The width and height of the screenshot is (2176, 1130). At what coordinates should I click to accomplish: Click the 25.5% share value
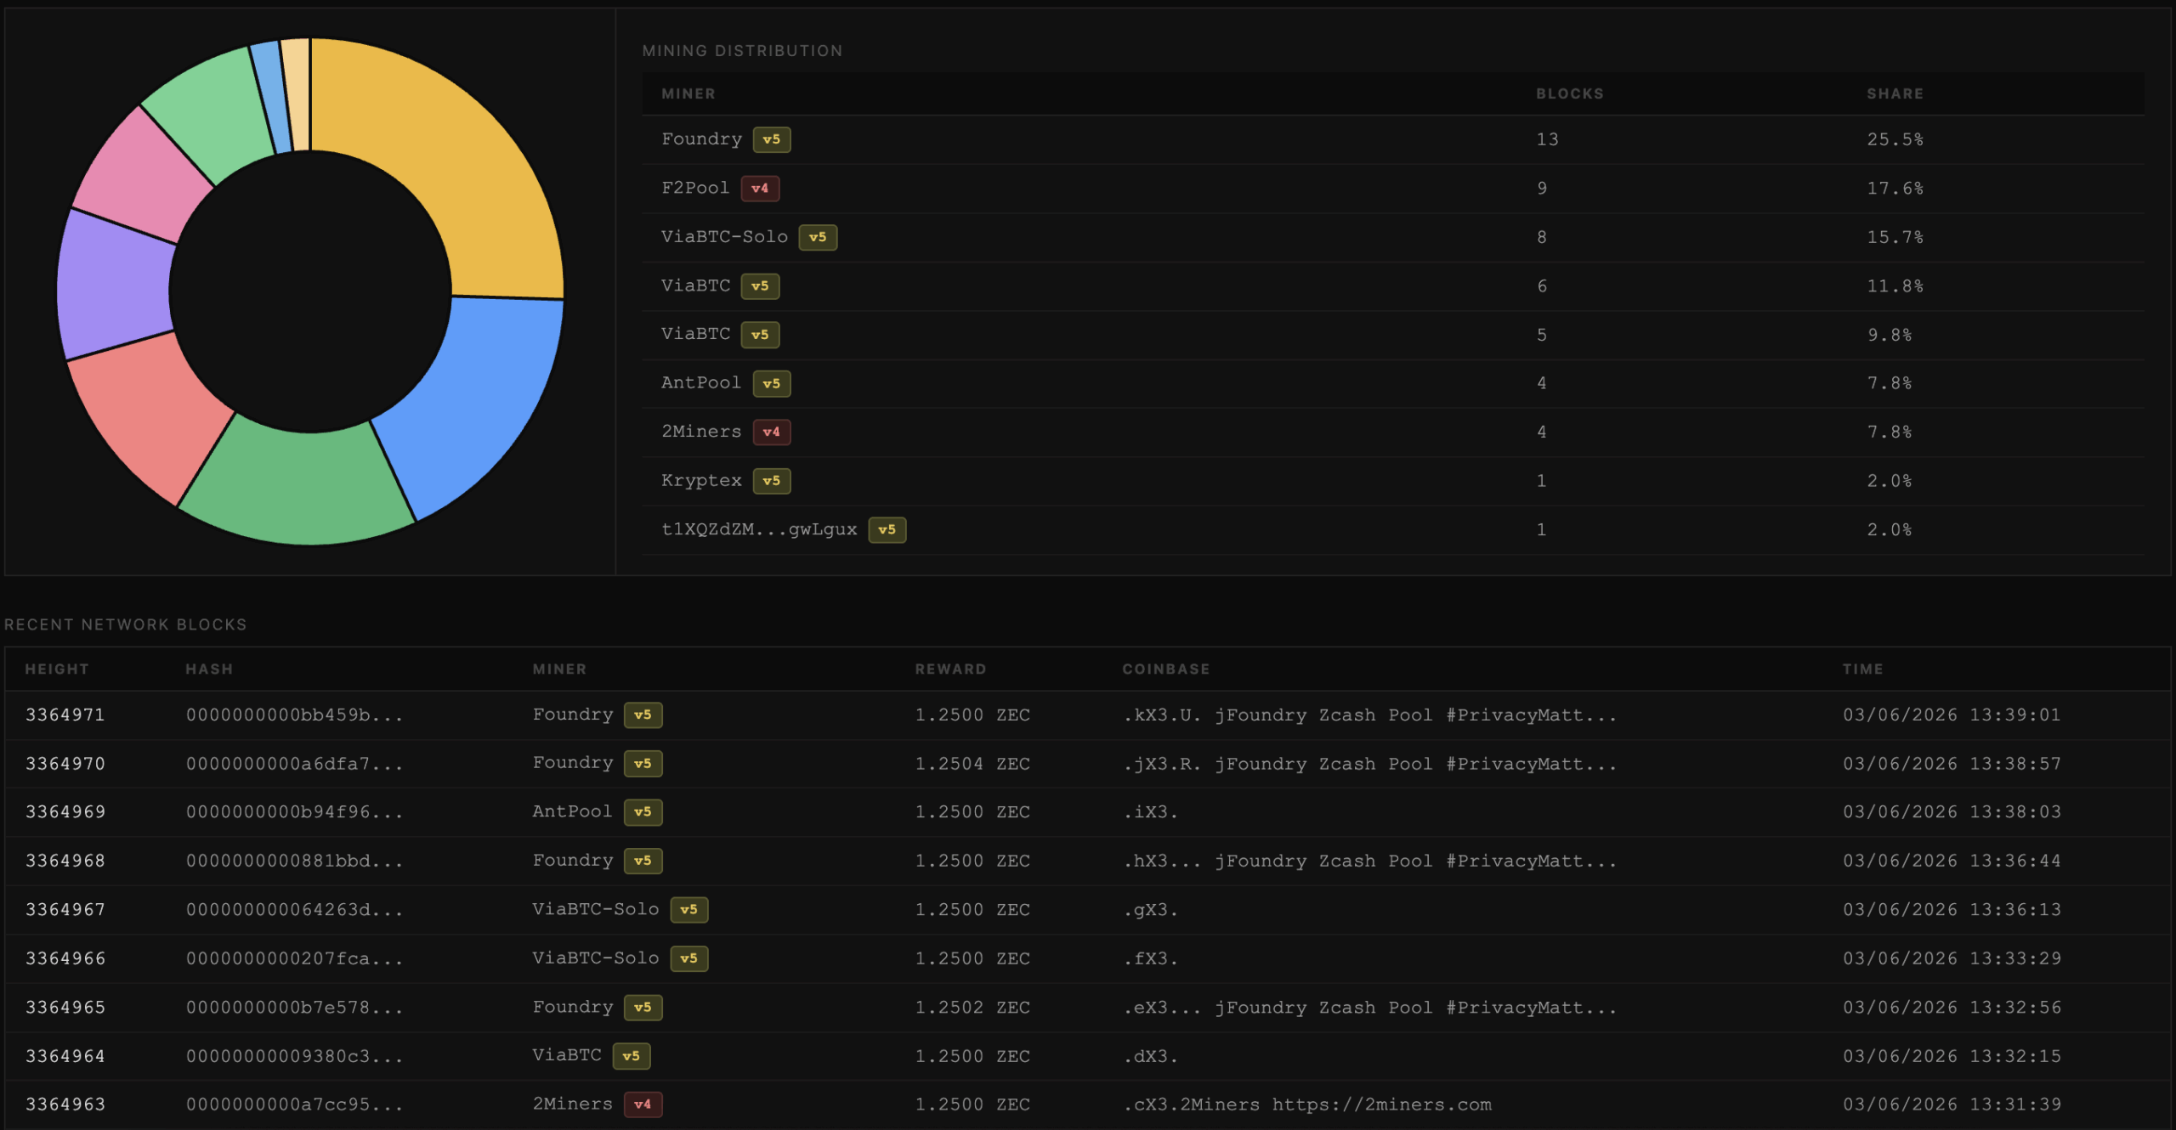[x=1895, y=139]
